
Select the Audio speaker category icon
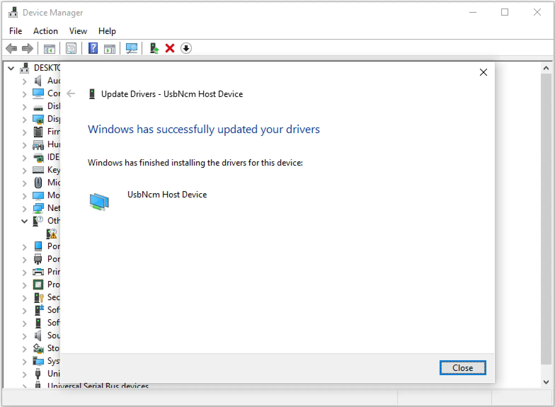click(x=38, y=81)
